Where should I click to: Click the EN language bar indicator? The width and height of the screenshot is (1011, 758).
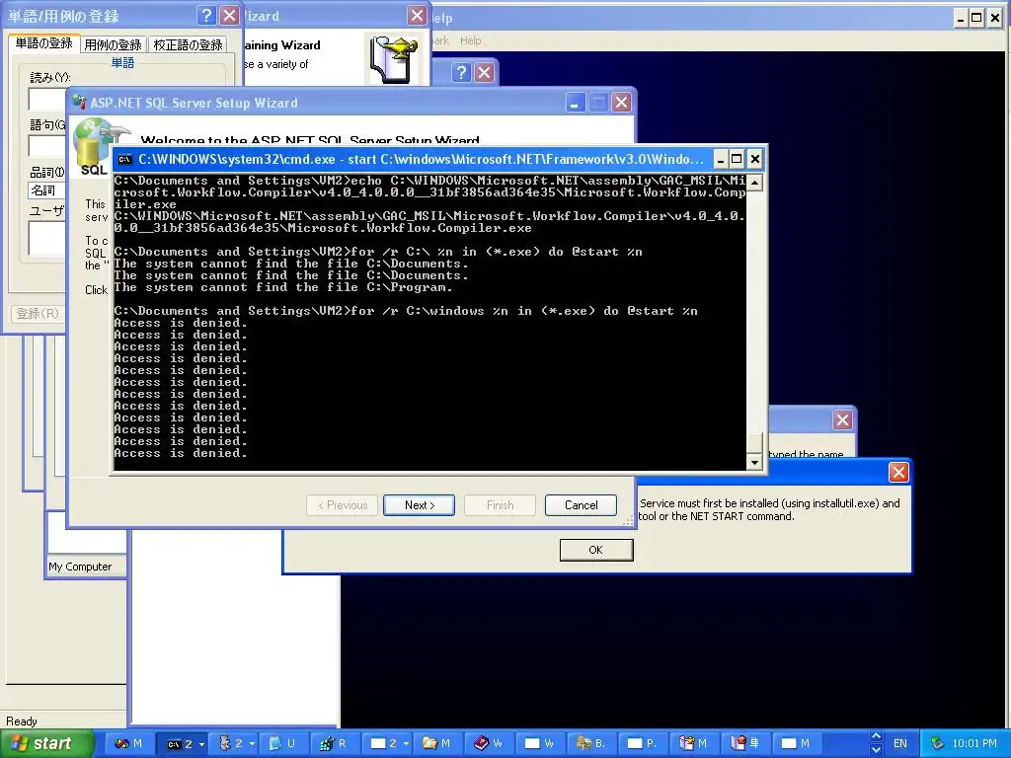[x=900, y=744]
